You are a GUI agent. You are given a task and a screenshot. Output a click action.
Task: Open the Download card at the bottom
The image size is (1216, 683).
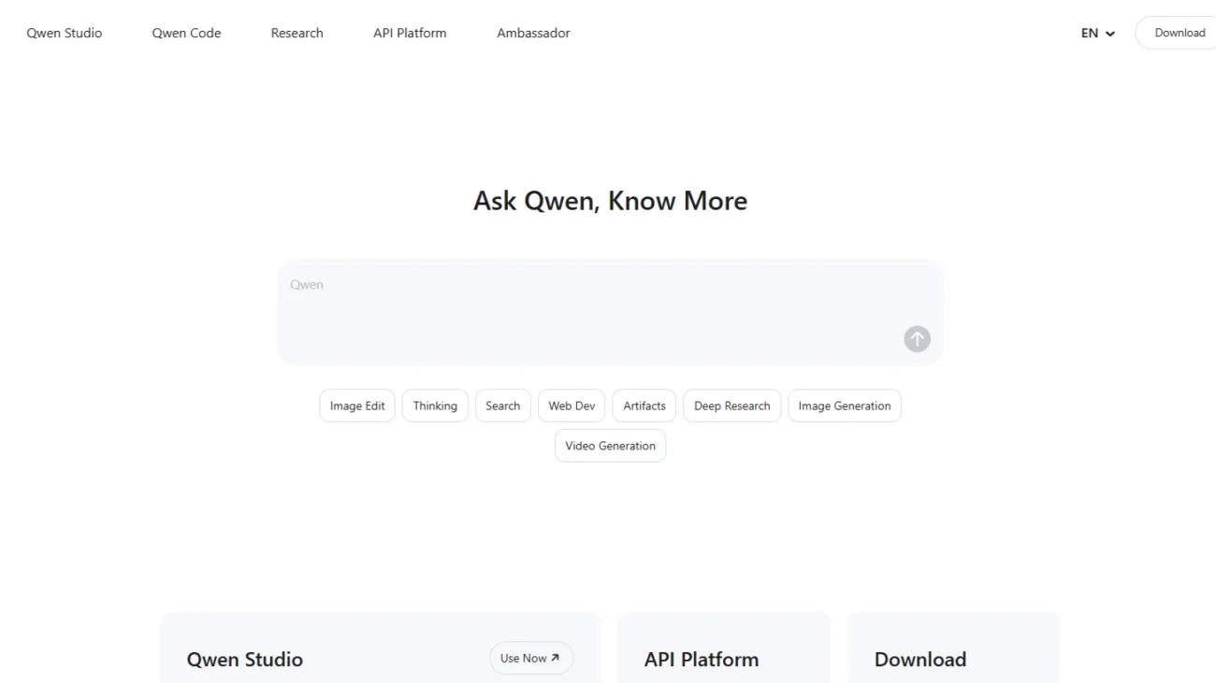954,647
